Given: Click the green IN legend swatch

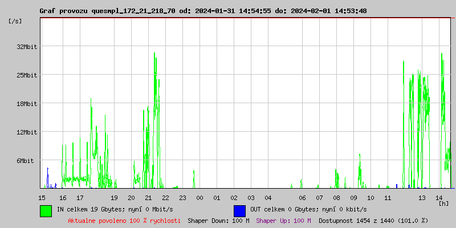Looking at the screenshot, I should 46,210.
